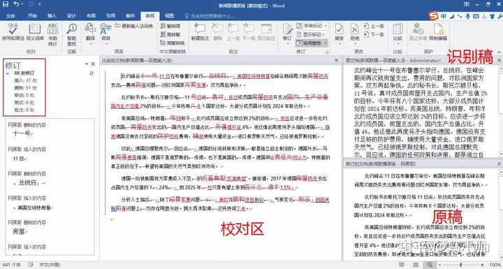Click original document pane scroll up arrow
The width and height of the screenshot is (503, 269).
tap(500, 68)
